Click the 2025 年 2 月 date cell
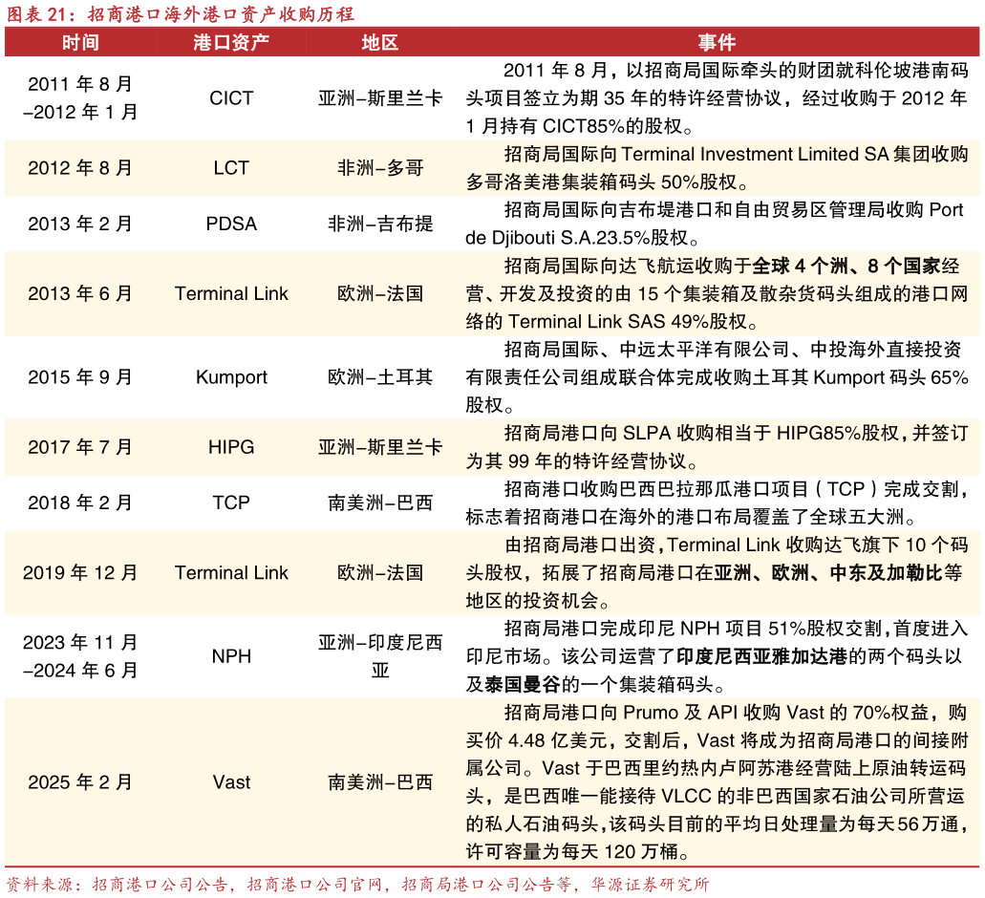Viewport: 985px width, 898px height. tap(80, 781)
